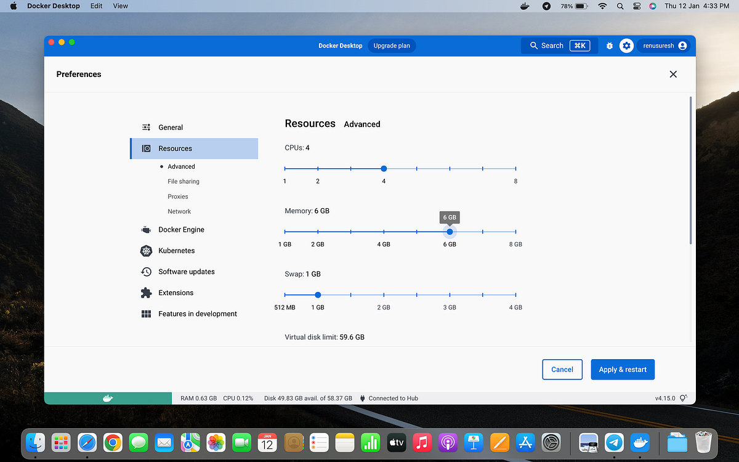739x462 pixels.
Task: Click the General sliders icon
Action: pyautogui.click(x=146, y=128)
